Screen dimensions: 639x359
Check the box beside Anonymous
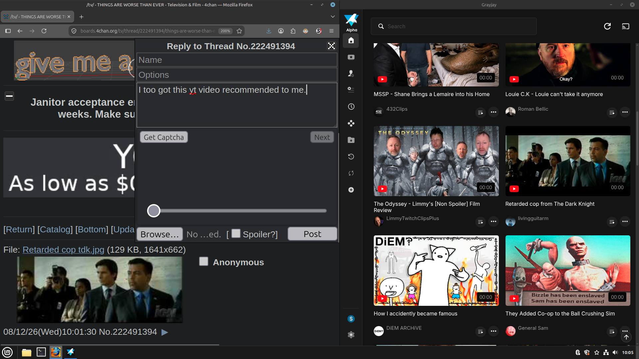click(x=204, y=261)
